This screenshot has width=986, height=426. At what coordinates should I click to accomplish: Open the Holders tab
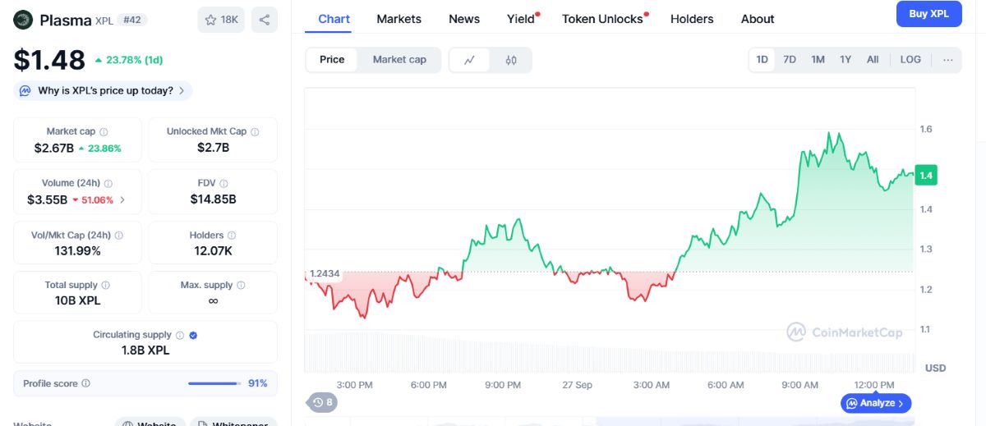pyautogui.click(x=692, y=19)
